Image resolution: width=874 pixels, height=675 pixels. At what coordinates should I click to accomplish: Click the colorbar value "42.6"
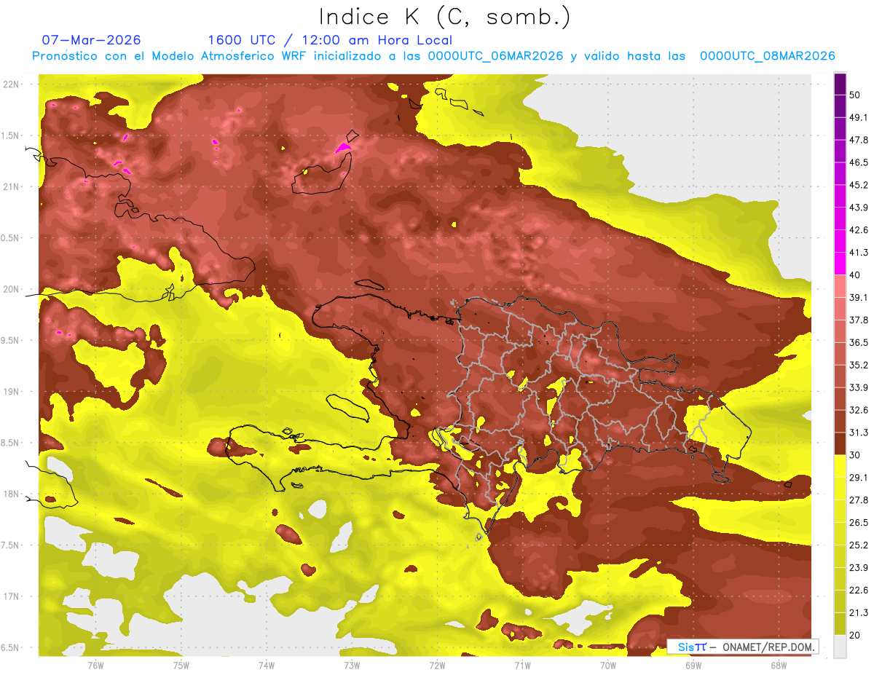point(859,230)
